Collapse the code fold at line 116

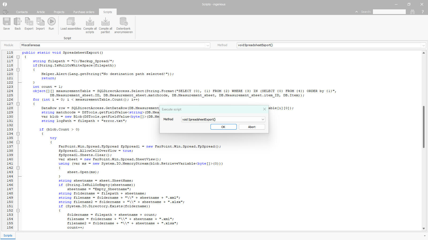point(18,57)
